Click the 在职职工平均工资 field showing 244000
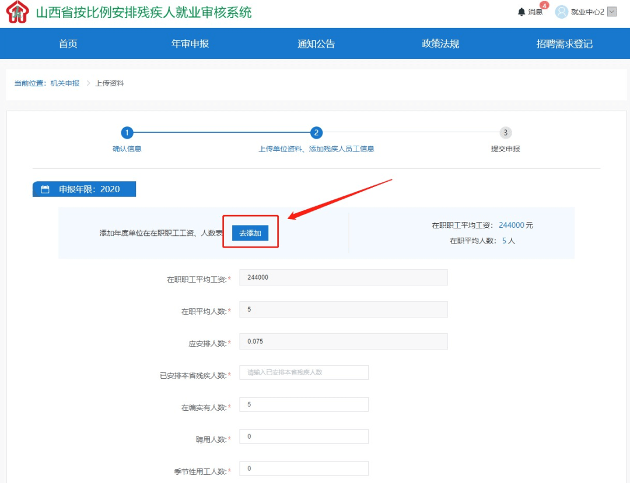630x483 pixels. pyautogui.click(x=344, y=277)
